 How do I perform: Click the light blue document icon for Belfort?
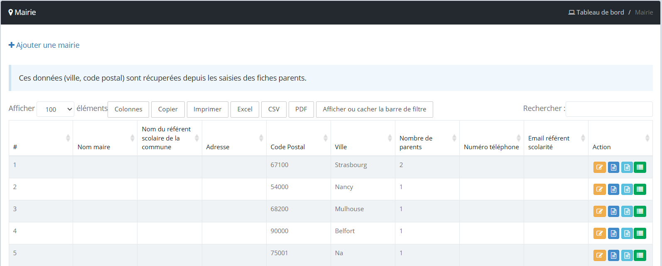point(627,234)
